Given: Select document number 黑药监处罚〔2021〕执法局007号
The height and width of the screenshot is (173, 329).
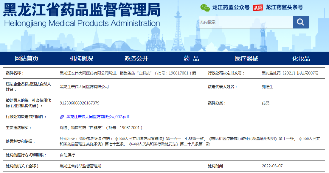Looking at the screenshot, I should tap(290, 73).
